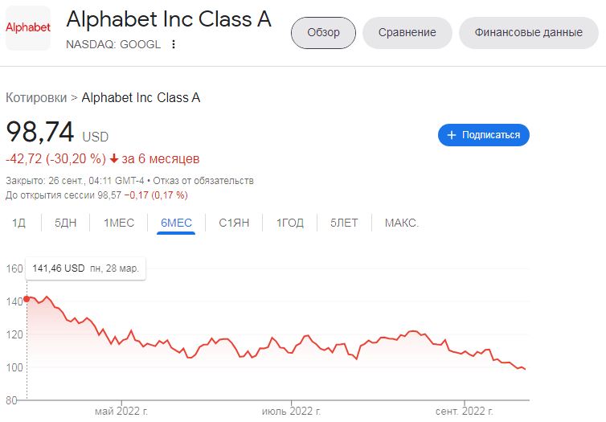The width and height of the screenshot is (606, 422).
Task: Click the Alphabet logo icon
Action: coord(28,28)
